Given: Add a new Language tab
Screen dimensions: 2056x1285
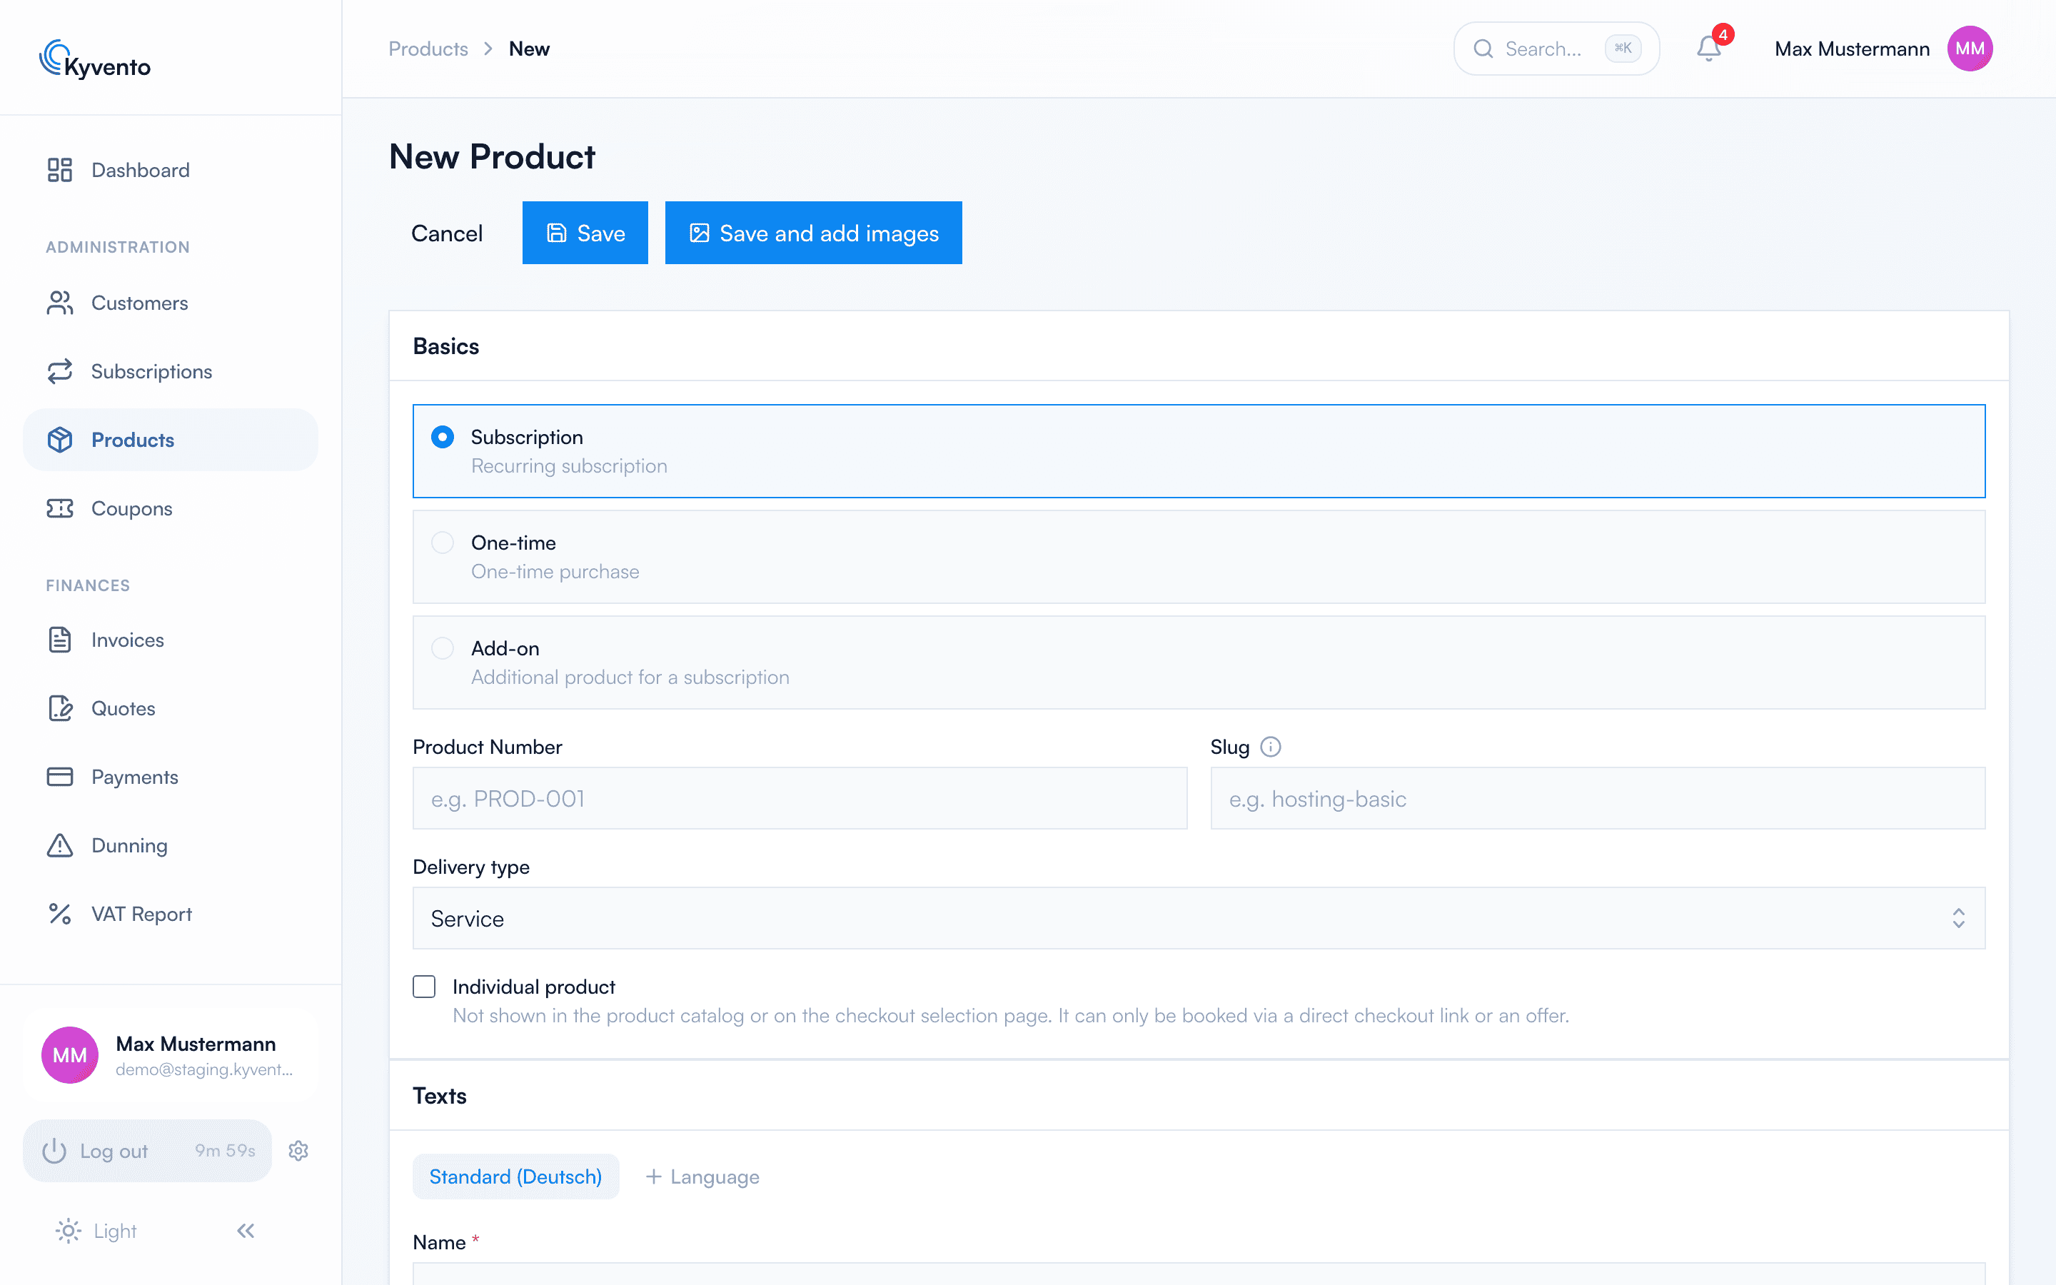Looking at the screenshot, I should [x=702, y=1176].
